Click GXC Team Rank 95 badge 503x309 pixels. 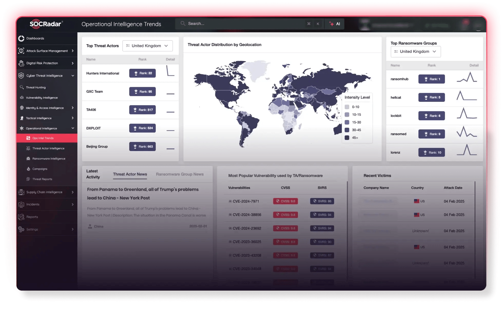pyautogui.click(x=142, y=92)
